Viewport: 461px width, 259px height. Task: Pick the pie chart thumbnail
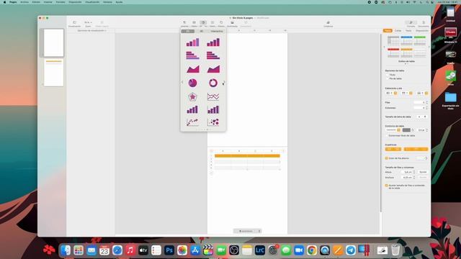pyautogui.click(x=192, y=83)
